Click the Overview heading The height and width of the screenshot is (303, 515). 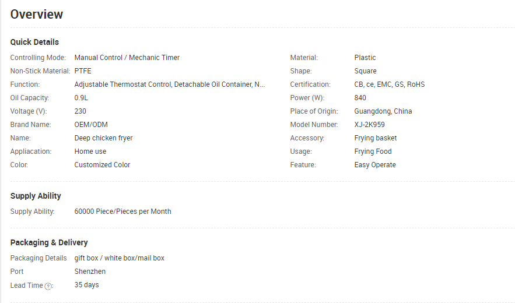(37, 15)
